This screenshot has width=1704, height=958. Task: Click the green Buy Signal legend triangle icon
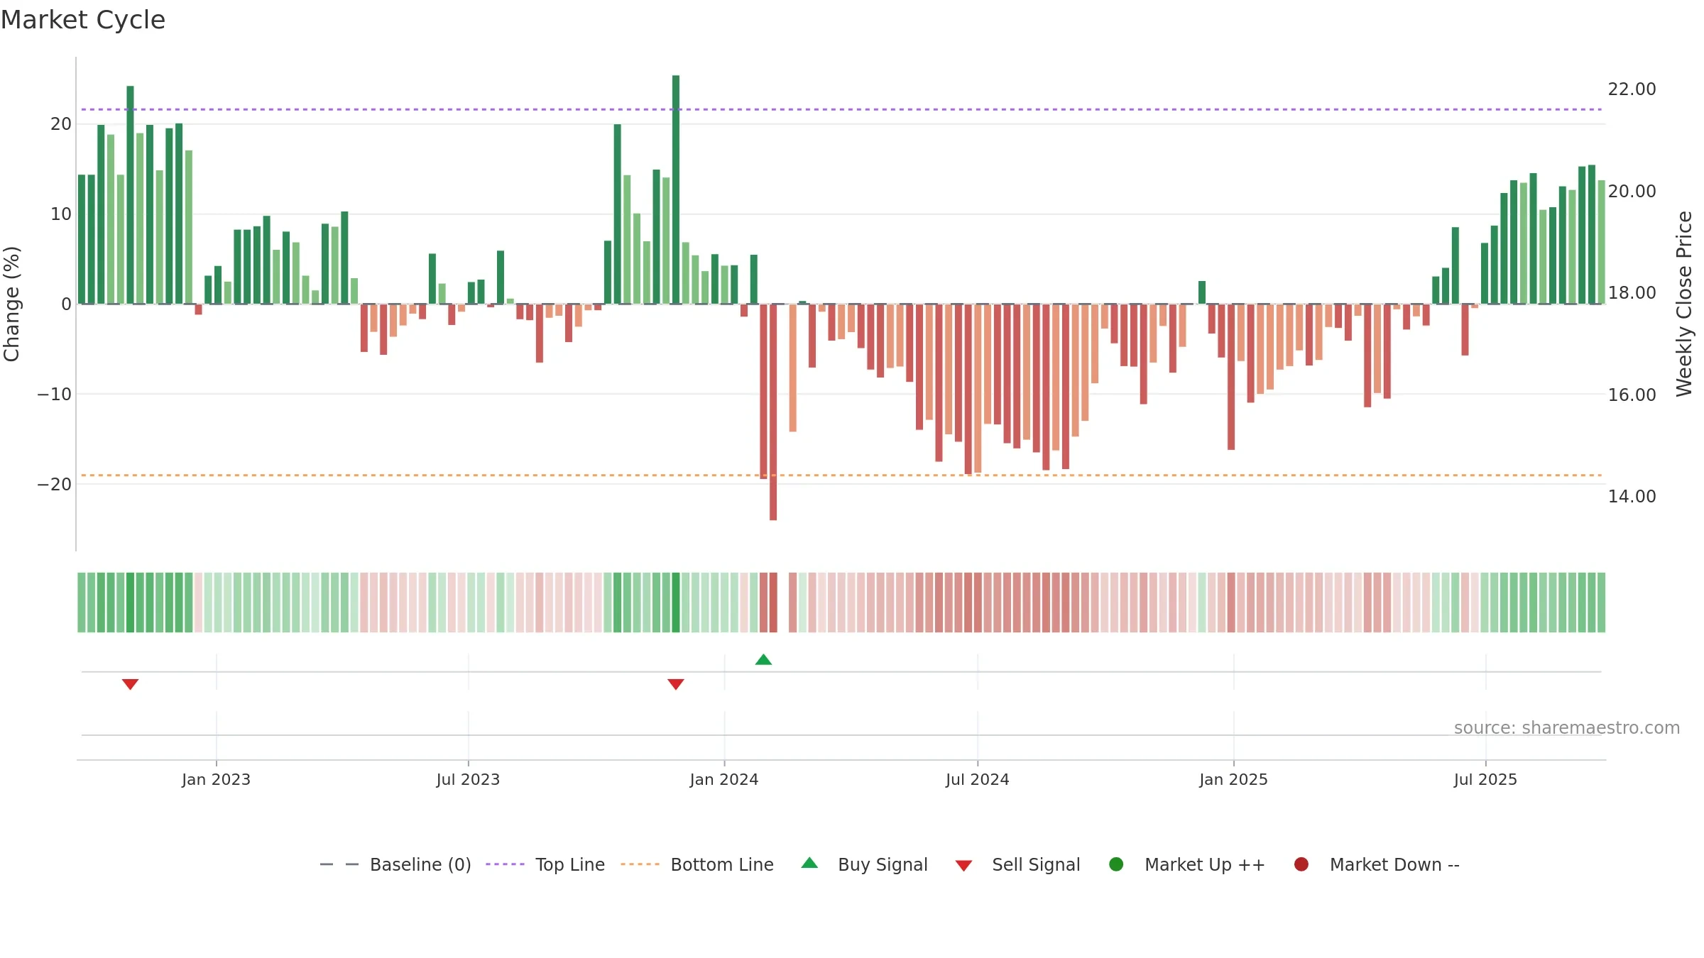[809, 863]
